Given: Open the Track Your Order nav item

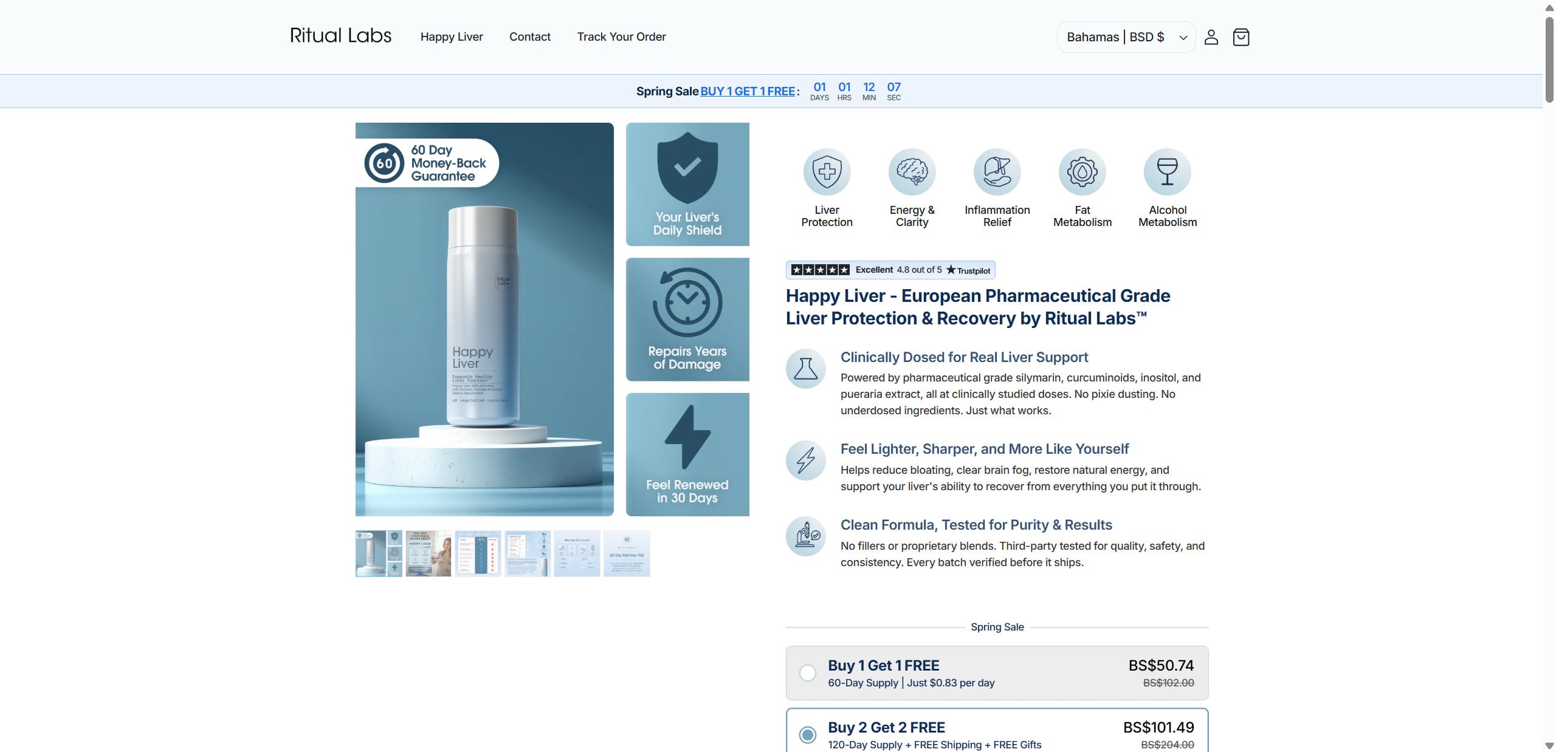Looking at the screenshot, I should [x=621, y=37].
